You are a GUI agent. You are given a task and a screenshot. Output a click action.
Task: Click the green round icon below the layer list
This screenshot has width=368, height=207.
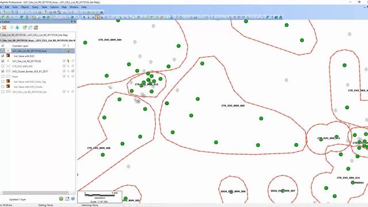[62, 199]
